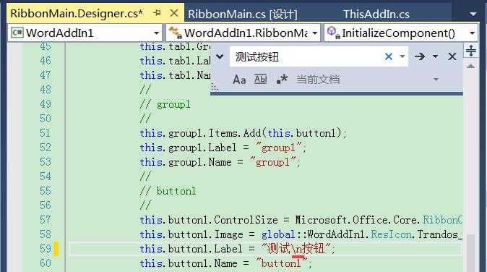
Task: Open the WordAddIn1.RibbonMain class dropdown
Action: [x=314, y=33]
